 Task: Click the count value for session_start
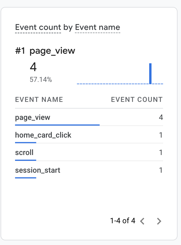161,170
